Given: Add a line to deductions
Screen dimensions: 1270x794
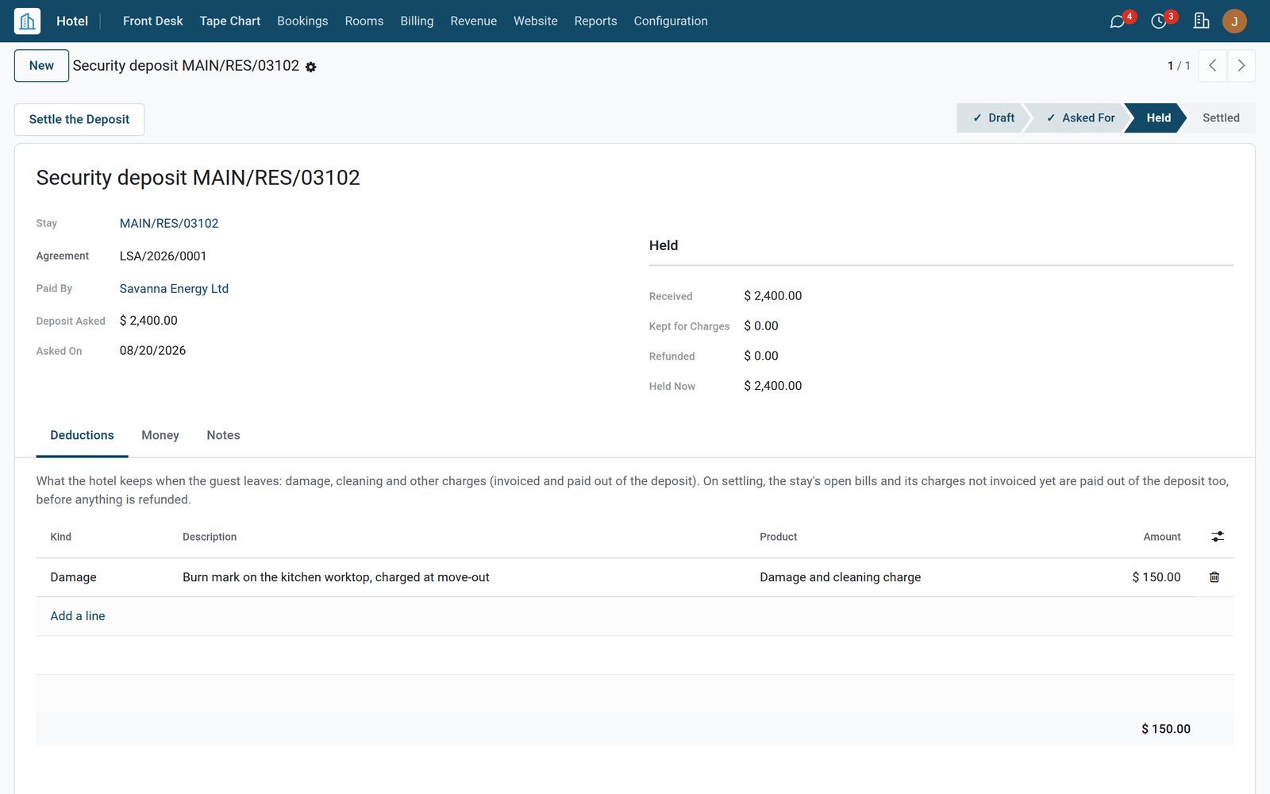Looking at the screenshot, I should (78, 616).
